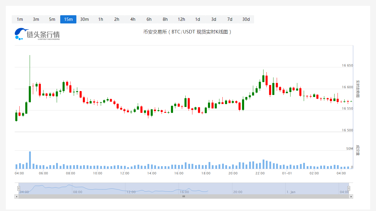Show the 1d daily chart
The height and width of the screenshot is (211, 376).
197,19
